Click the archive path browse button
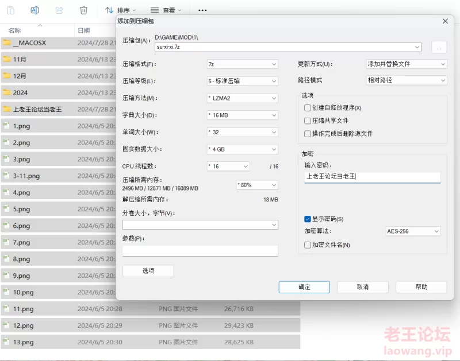The height and width of the screenshot is (361, 460). 439,48
